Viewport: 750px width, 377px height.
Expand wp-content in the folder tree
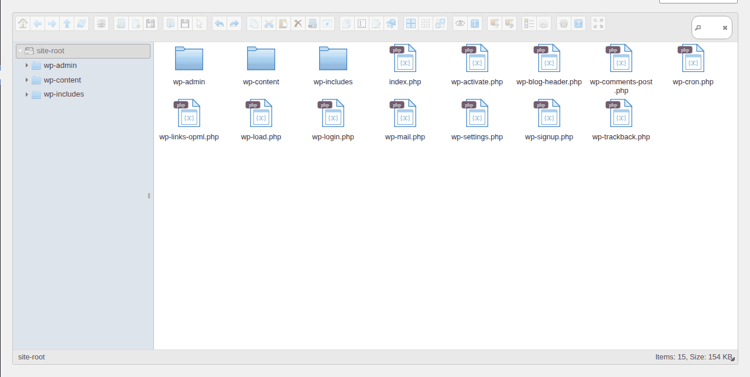[x=27, y=80]
